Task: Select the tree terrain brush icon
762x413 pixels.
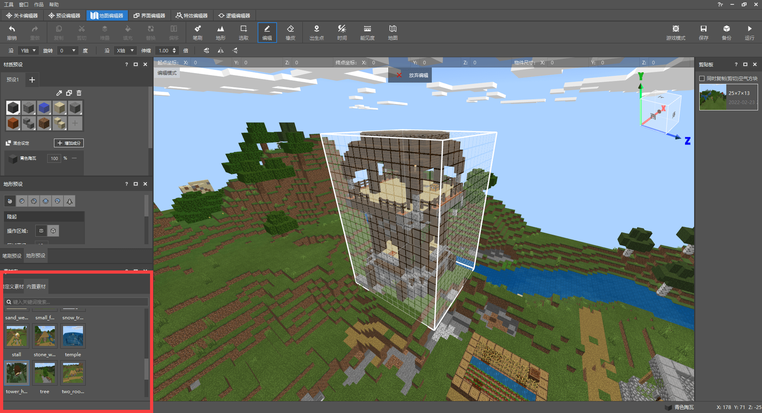Action: click(69, 201)
